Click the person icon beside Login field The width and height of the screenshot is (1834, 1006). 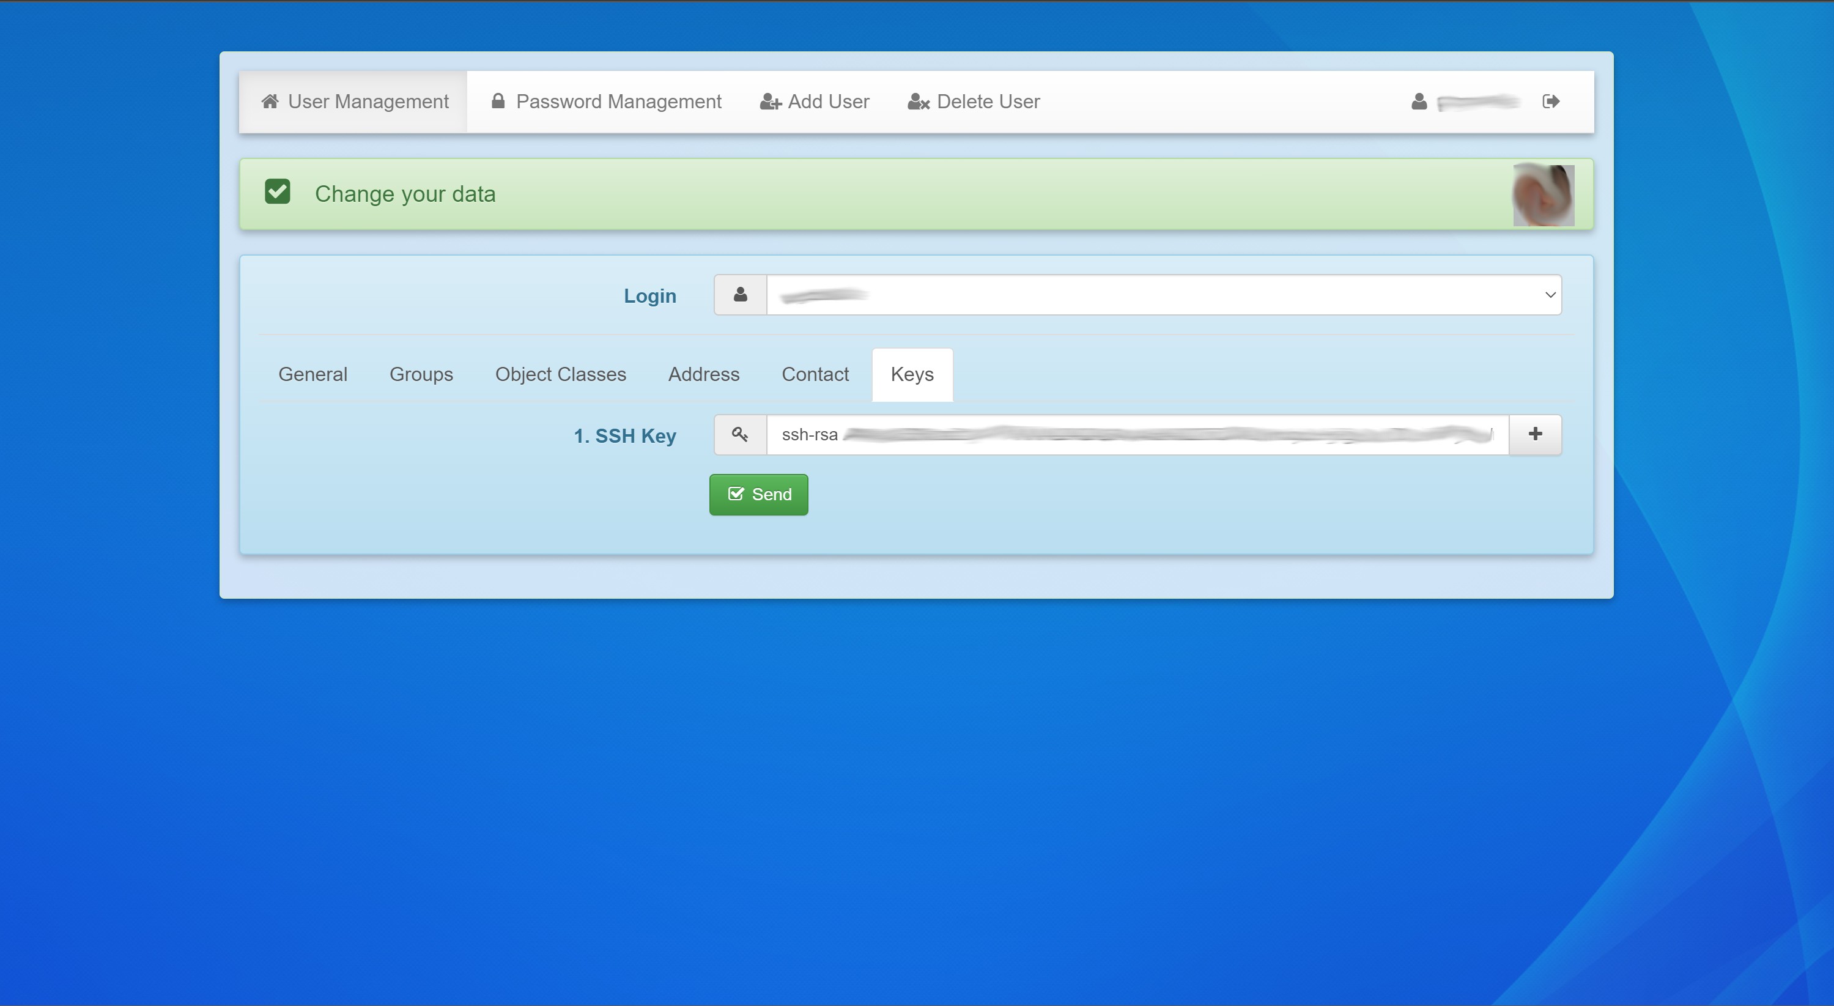(740, 294)
